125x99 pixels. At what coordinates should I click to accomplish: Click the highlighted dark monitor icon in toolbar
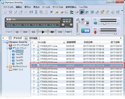pos(82,12)
